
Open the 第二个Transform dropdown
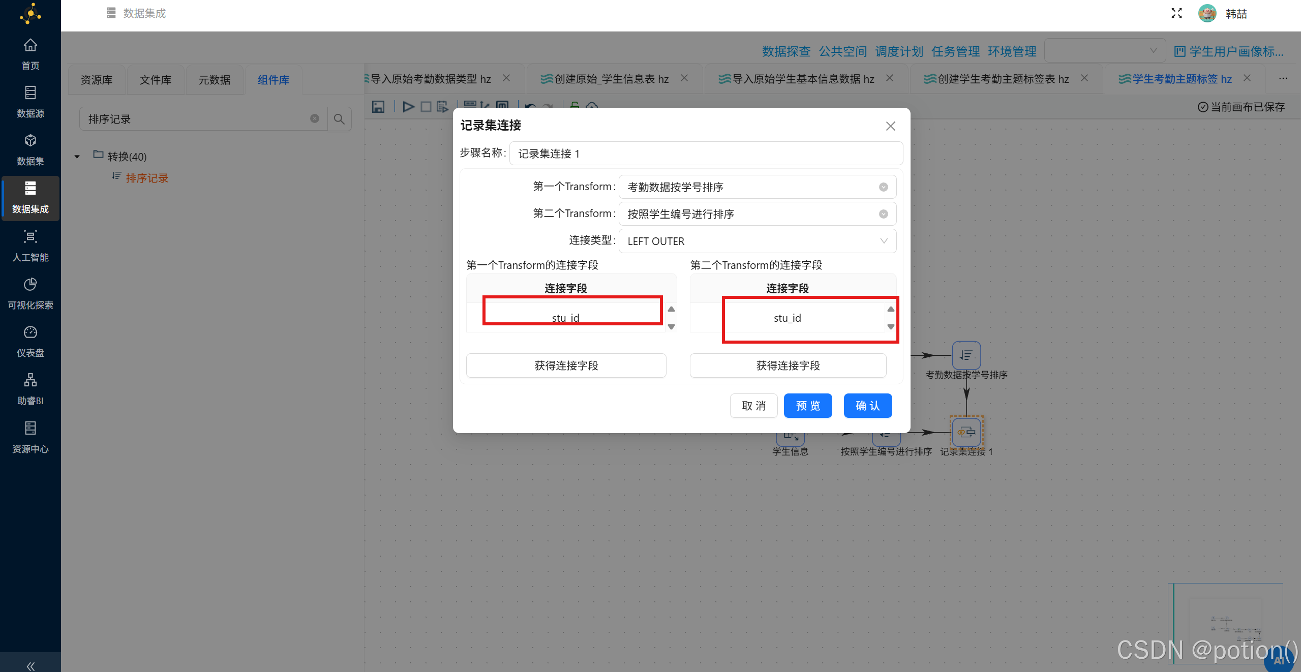[x=758, y=214]
